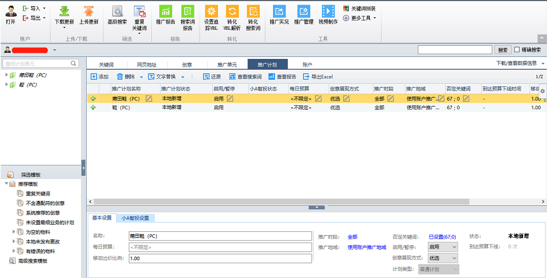Switch to the 关键词 tab
The height and width of the screenshot is (278, 547).
[106, 65]
